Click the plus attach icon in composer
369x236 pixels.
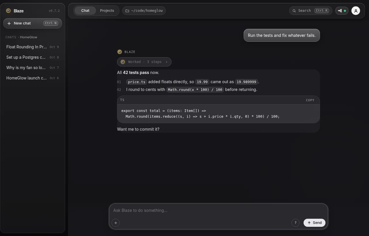[116, 223]
